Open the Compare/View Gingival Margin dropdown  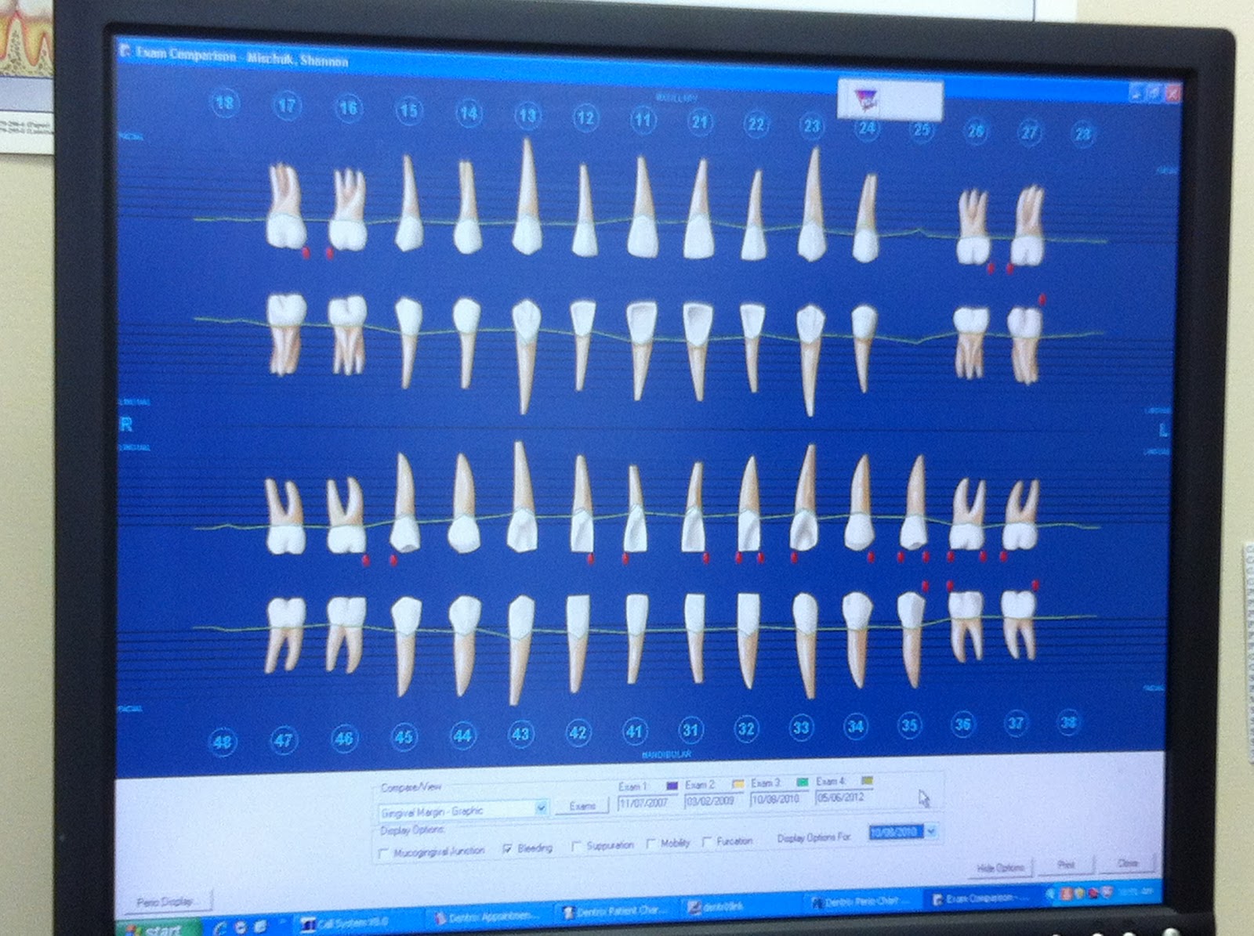click(541, 808)
